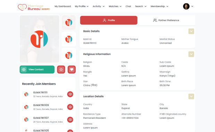Screen dimensions: 215x132
Task: Collapse the Basic Details section
Action: (x=191, y=31)
